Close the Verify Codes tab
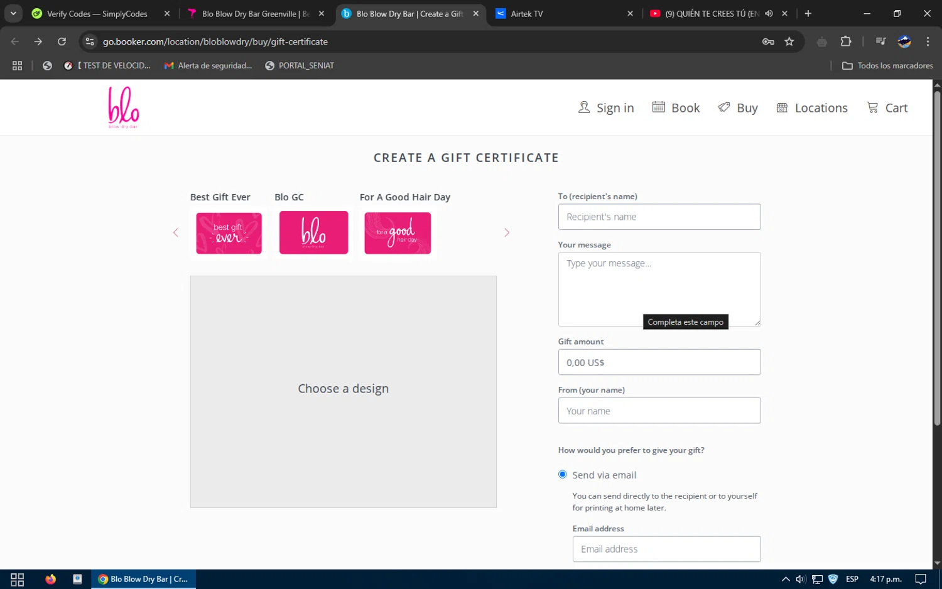 click(x=167, y=14)
